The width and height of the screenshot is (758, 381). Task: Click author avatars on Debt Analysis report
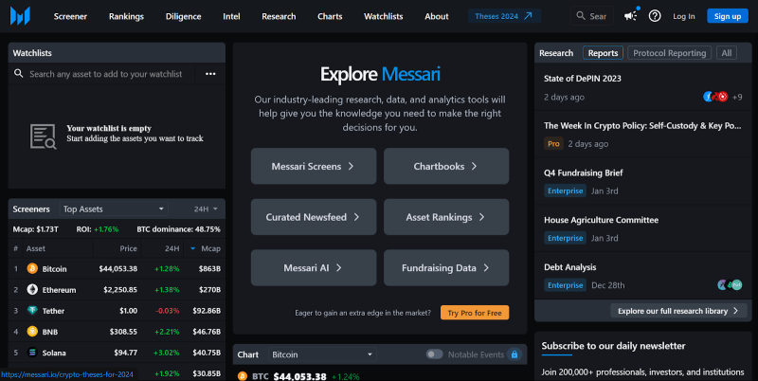pyautogui.click(x=730, y=284)
